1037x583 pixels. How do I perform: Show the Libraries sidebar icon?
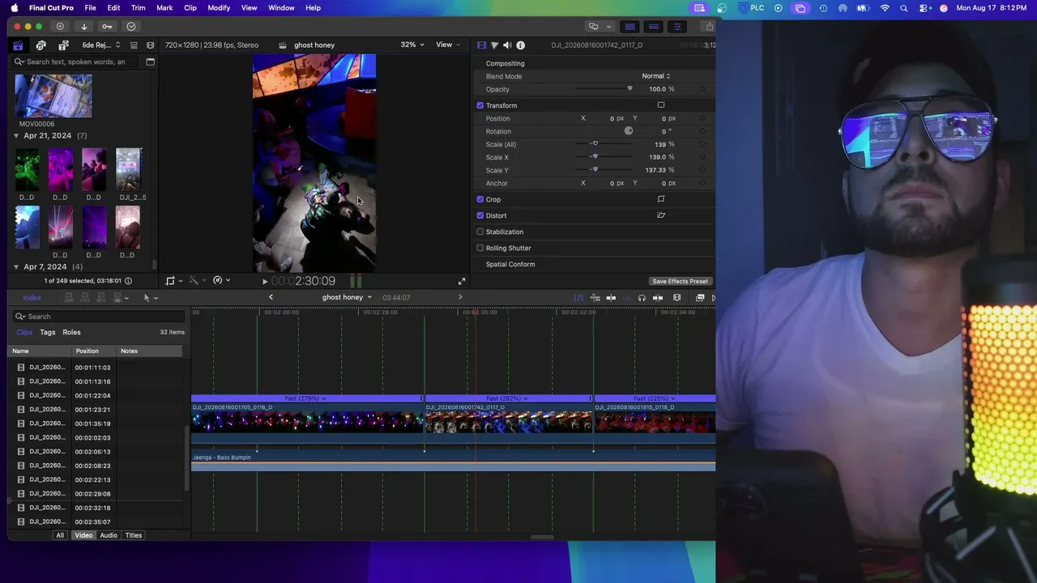18,45
